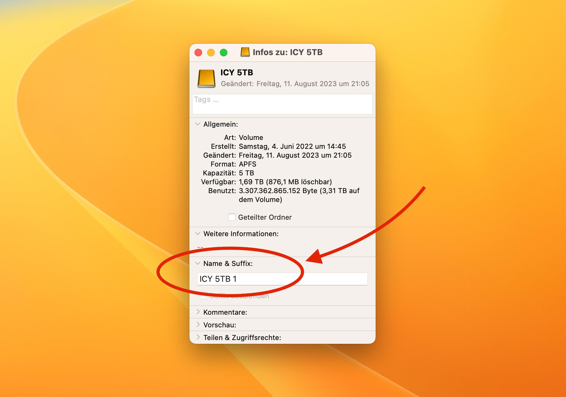Collapse the Allgemein section
The height and width of the screenshot is (397, 566).
[198, 124]
